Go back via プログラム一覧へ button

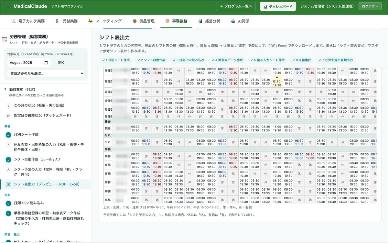pyautogui.click(x=236, y=6)
